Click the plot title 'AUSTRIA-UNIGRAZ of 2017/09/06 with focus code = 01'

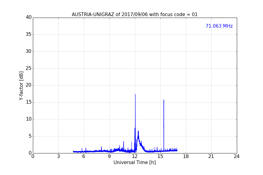[x=135, y=14]
